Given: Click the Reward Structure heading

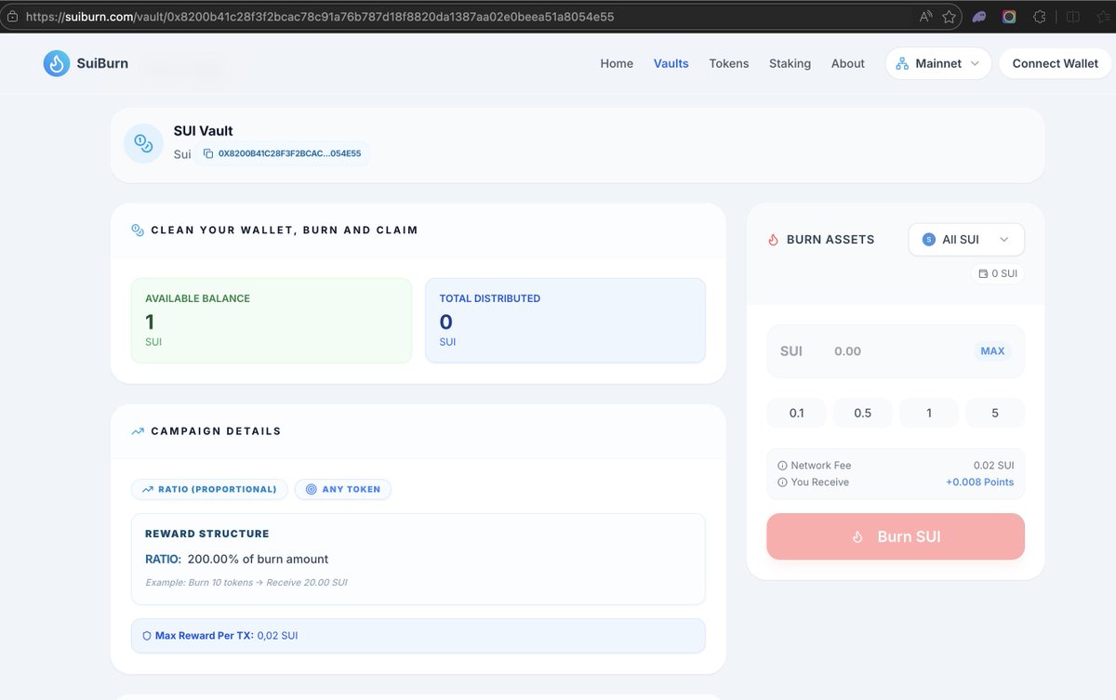Looking at the screenshot, I should pyautogui.click(x=207, y=534).
